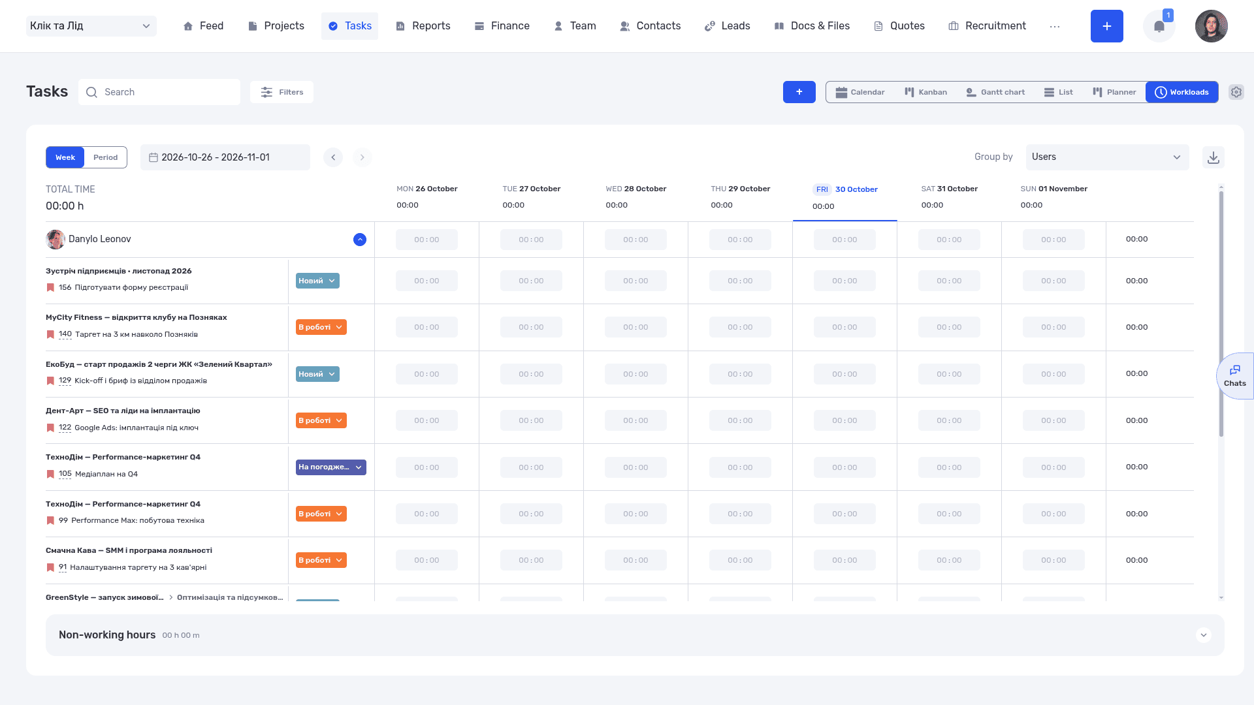The width and height of the screenshot is (1254, 705).
Task: Click the bookmark icon of task 156
Action: click(50, 288)
